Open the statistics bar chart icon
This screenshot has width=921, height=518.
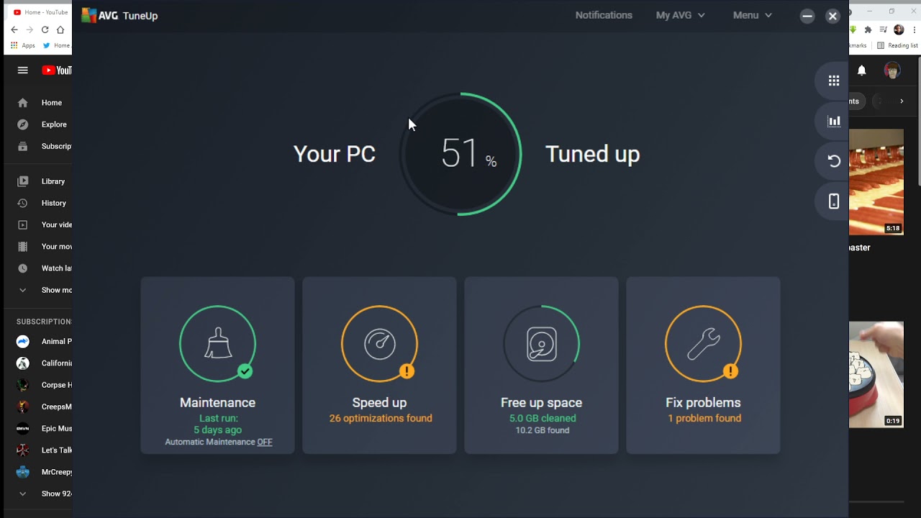(x=834, y=121)
